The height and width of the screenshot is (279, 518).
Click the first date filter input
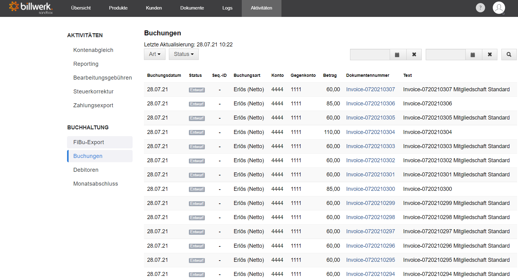pyautogui.click(x=370, y=55)
